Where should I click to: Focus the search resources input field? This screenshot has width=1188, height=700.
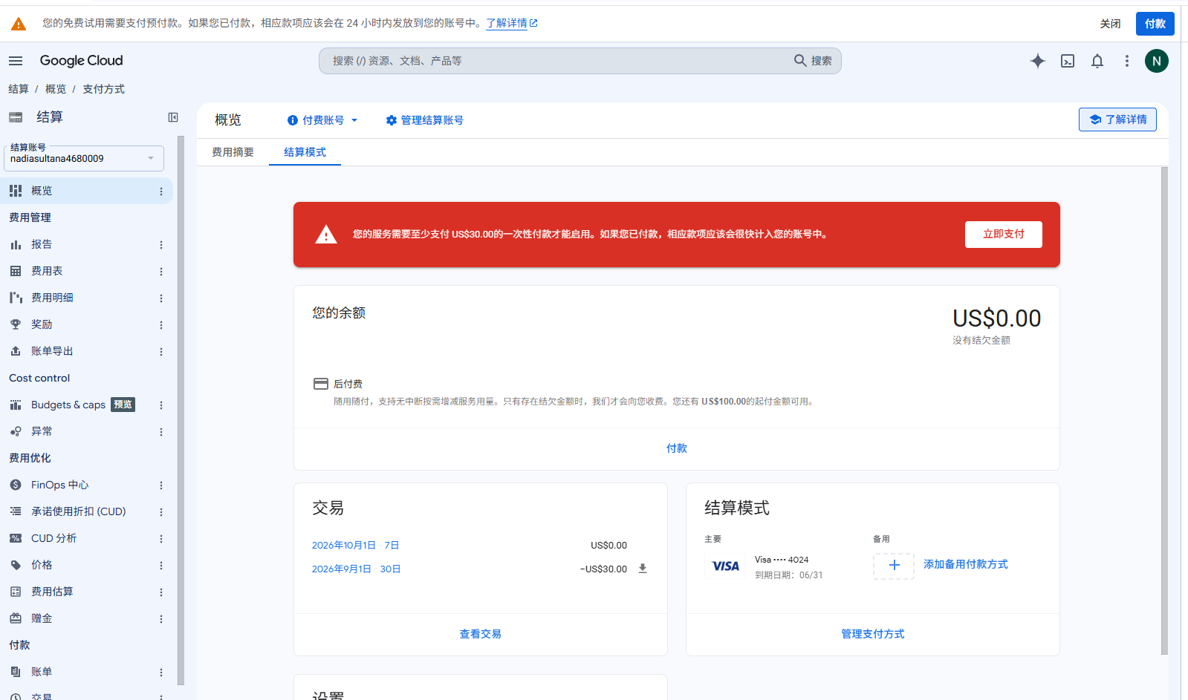(x=557, y=61)
